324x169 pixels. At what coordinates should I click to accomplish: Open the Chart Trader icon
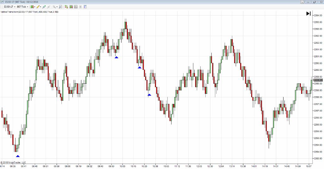[x=66, y=7]
